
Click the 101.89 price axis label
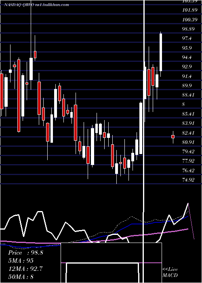[190, 10]
